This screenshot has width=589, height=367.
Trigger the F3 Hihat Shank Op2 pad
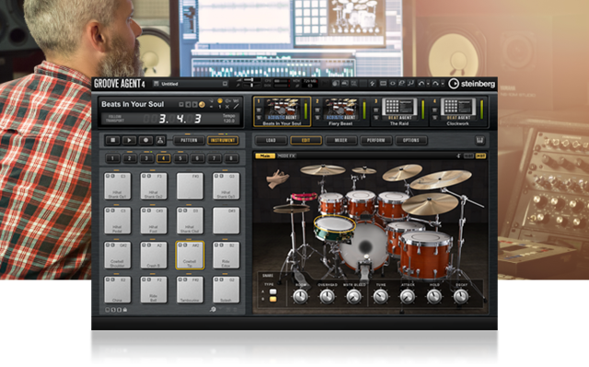point(154,186)
